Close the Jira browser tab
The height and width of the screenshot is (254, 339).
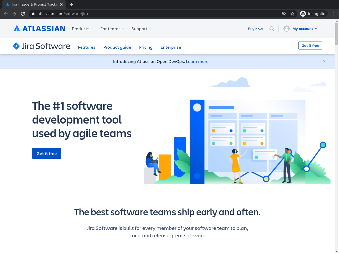[61, 4]
